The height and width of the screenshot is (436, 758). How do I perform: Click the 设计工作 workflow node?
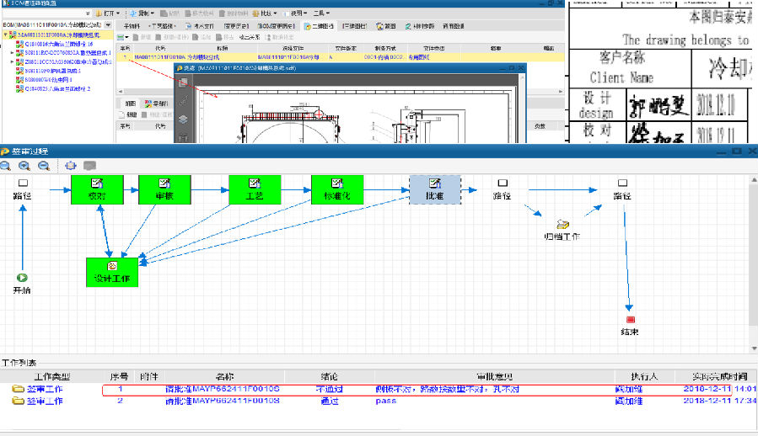tap(112, 272)
